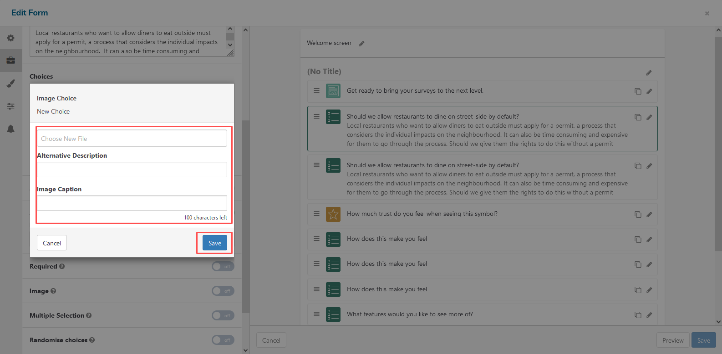Edit the 'What features would you like' question

coord(649,315)
